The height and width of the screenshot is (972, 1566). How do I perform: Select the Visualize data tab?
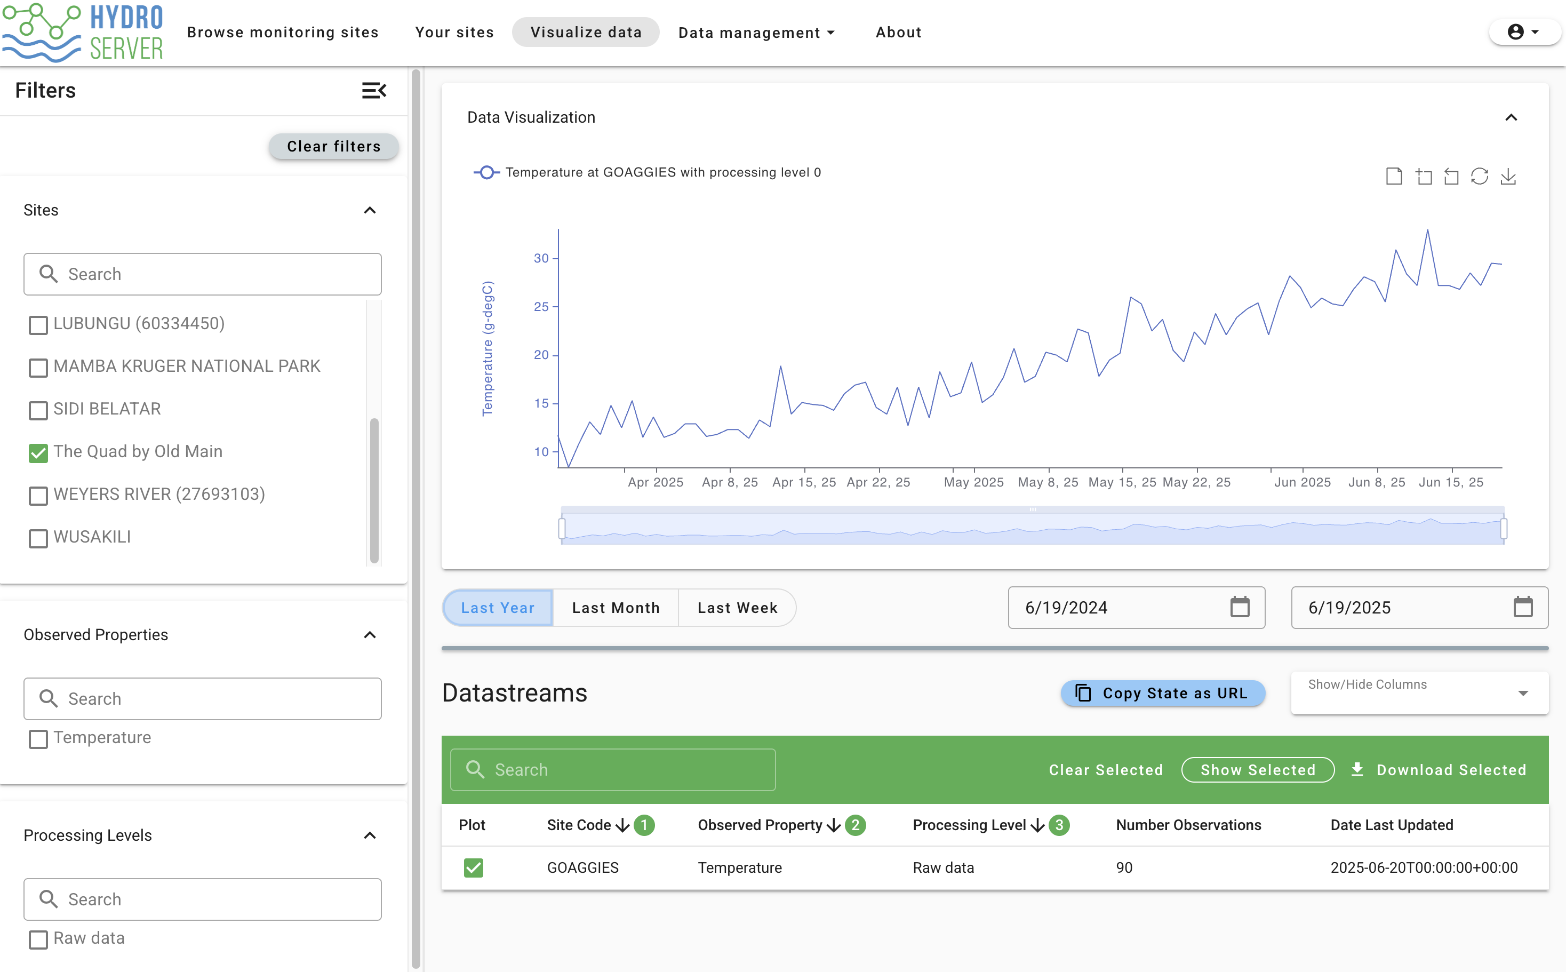(x=586, y=32)
